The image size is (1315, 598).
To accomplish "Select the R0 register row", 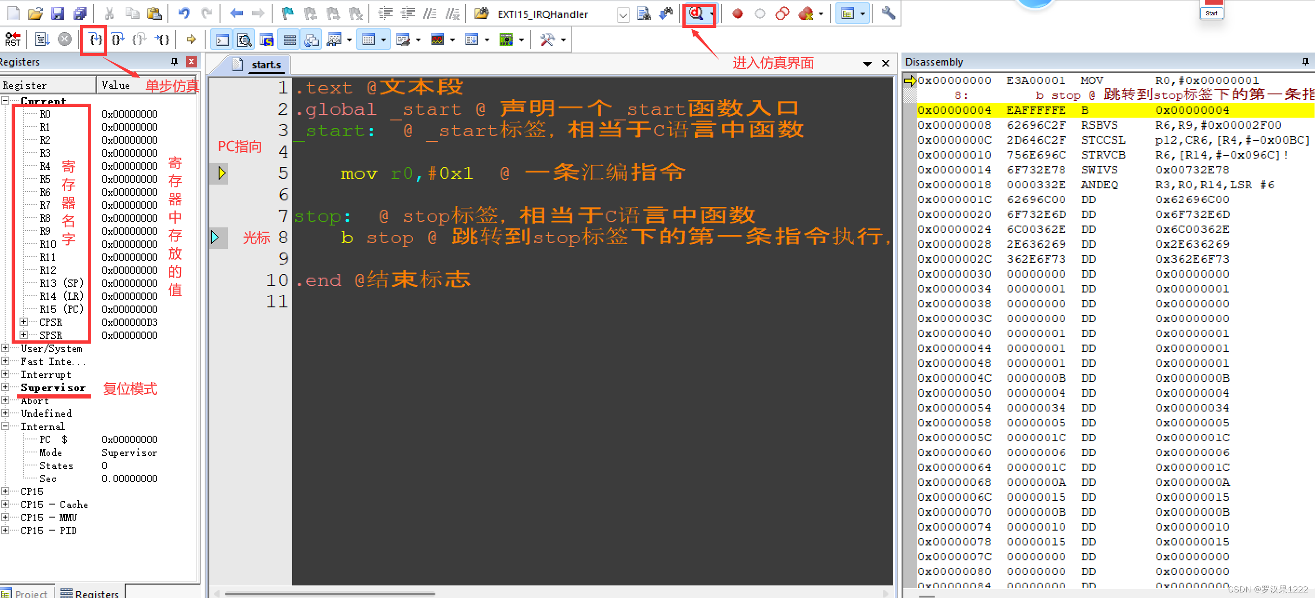I will pos(98,114).
